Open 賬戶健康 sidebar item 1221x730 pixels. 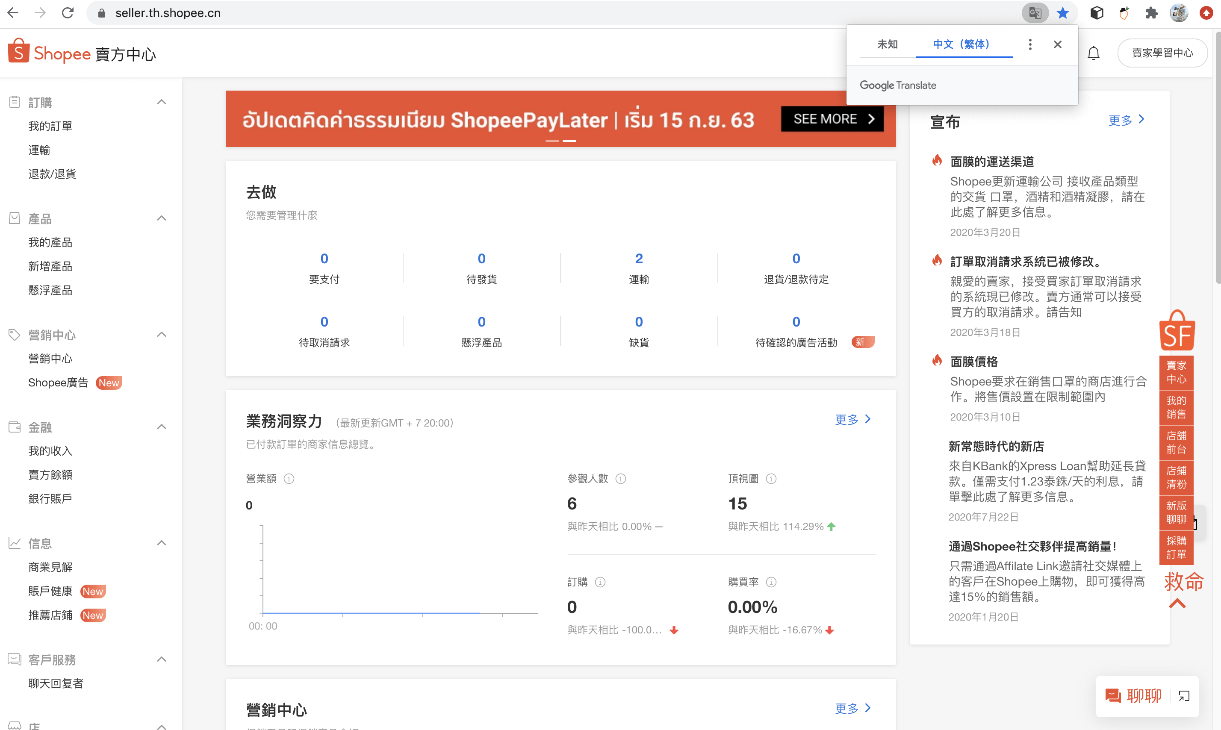coord(50,591)
